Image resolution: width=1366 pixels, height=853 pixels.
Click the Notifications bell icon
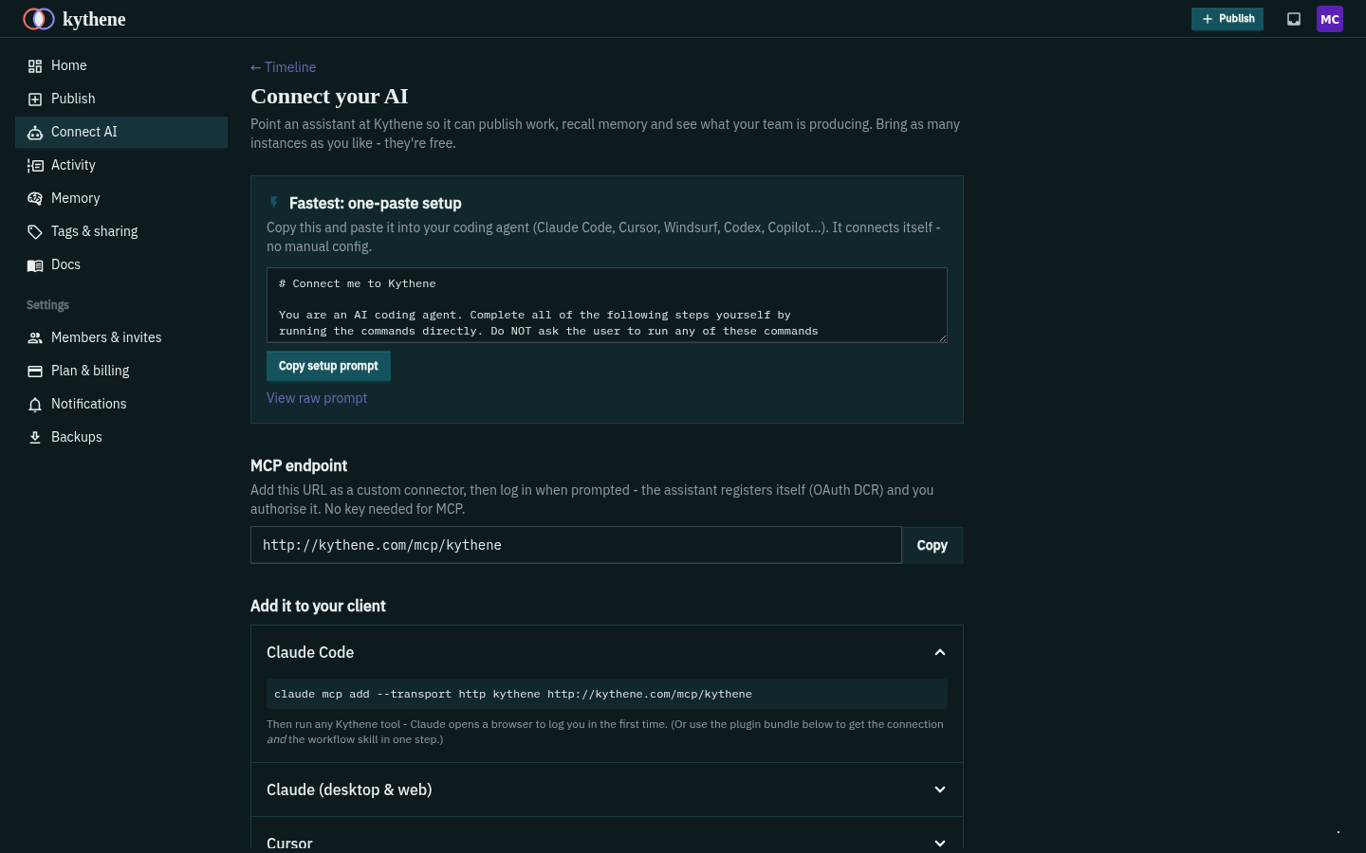tap(35, 405)
